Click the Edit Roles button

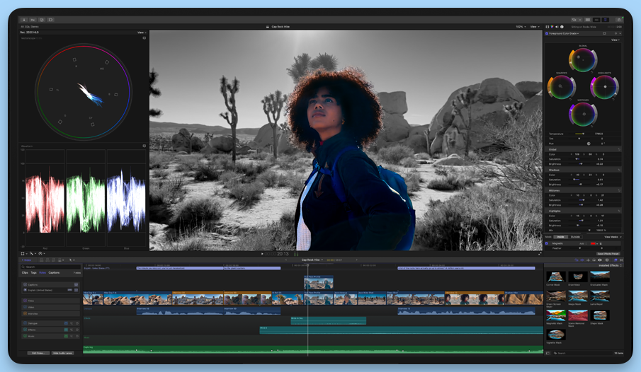pos(38,352)
